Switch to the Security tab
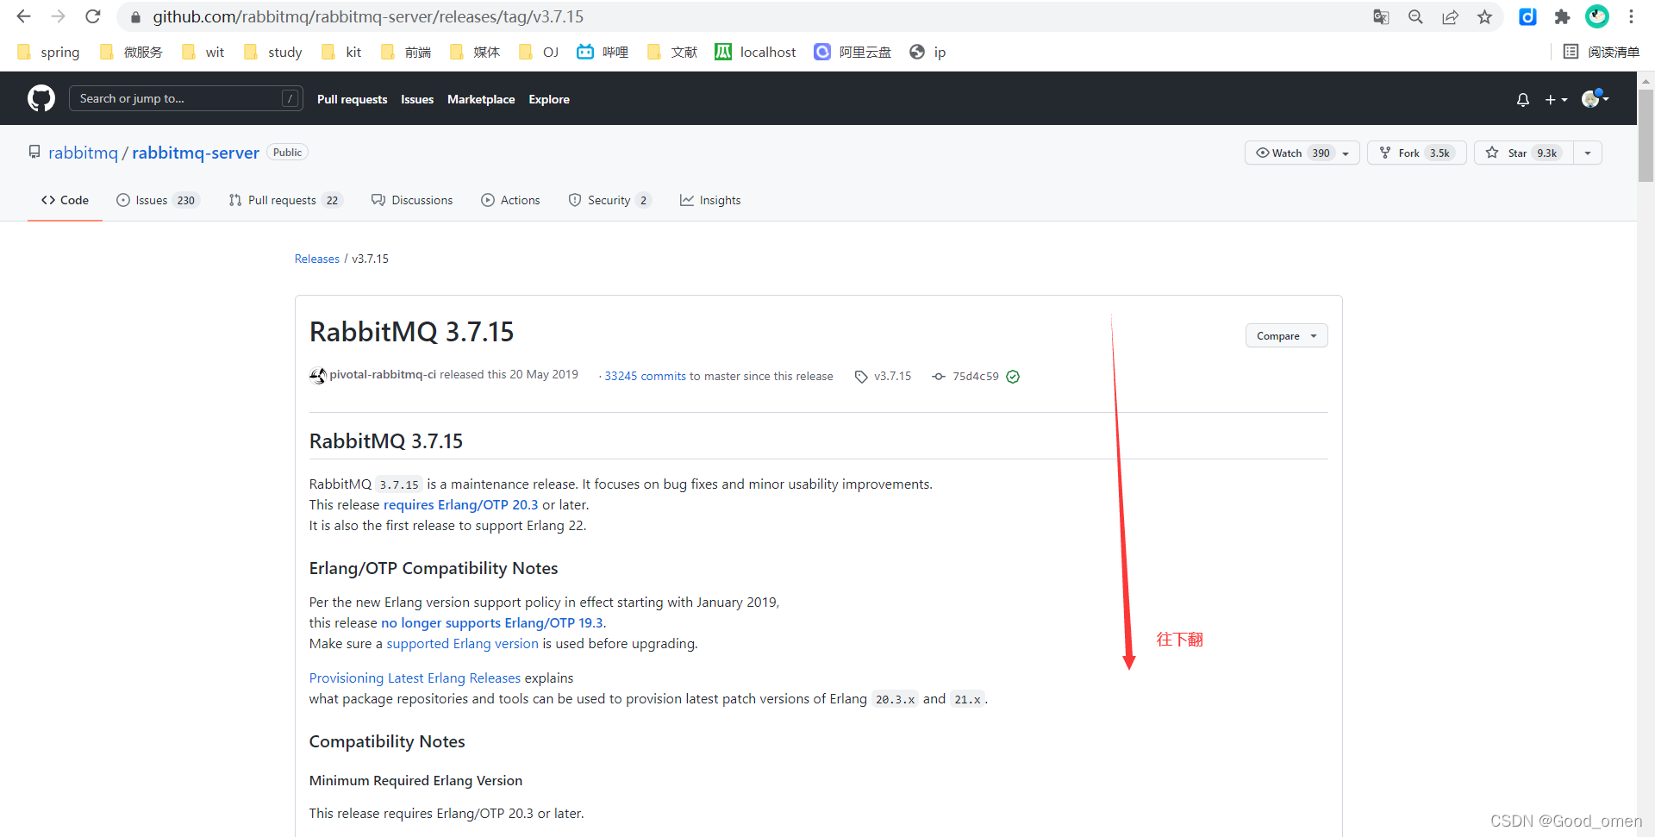This screenshot has width=1655, height=837. point(610,200)
